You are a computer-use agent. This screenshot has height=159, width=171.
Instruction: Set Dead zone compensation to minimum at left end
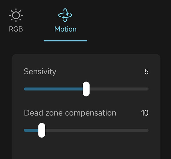tap(25, 130)
